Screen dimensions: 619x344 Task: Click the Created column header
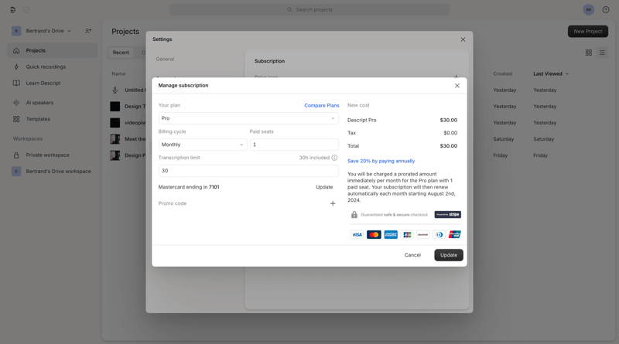pos(502,73)
